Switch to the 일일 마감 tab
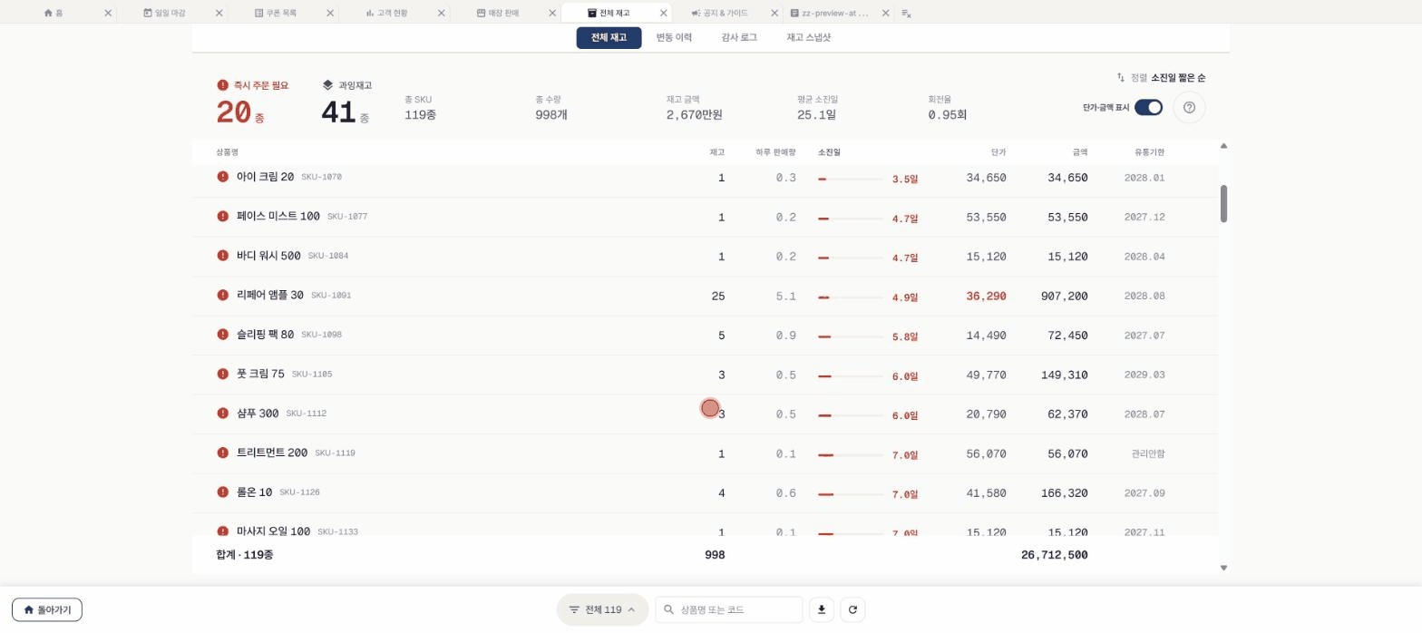The width and height of the screenshot is (1422, 633). click(164, 13)
